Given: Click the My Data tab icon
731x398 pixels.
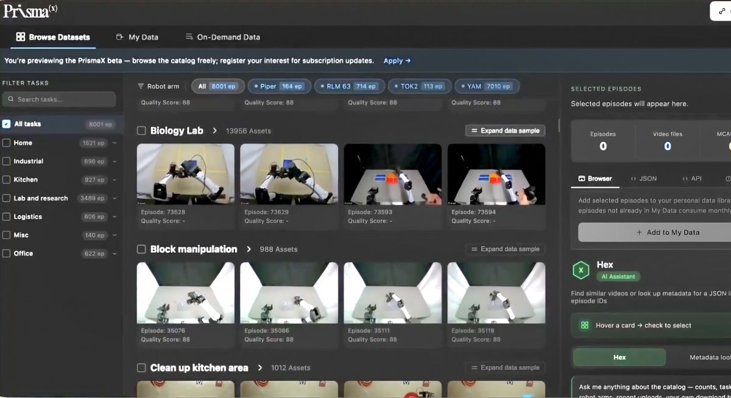Looking at the screenshot, I should (x=120, y=37).
